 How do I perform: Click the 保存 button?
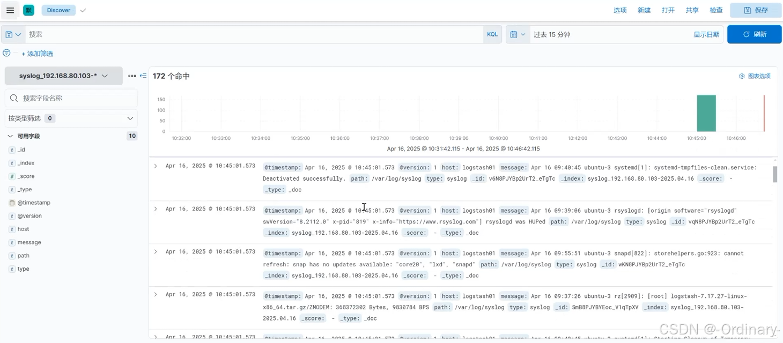coord(755,10)
